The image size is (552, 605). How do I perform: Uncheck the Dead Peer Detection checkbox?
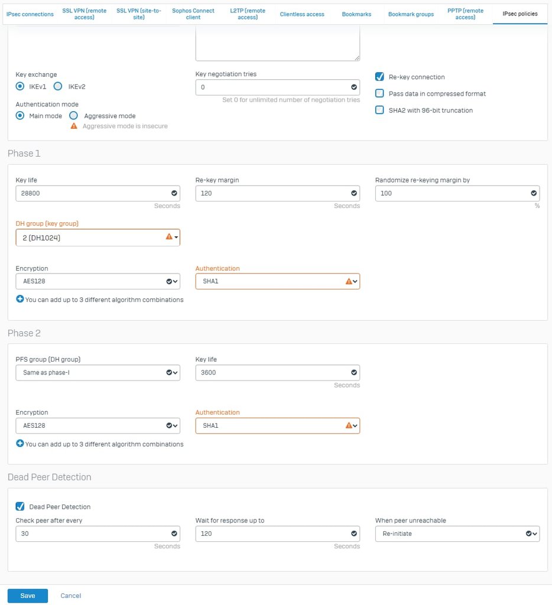pyautogui.click(x=20, y=506)
